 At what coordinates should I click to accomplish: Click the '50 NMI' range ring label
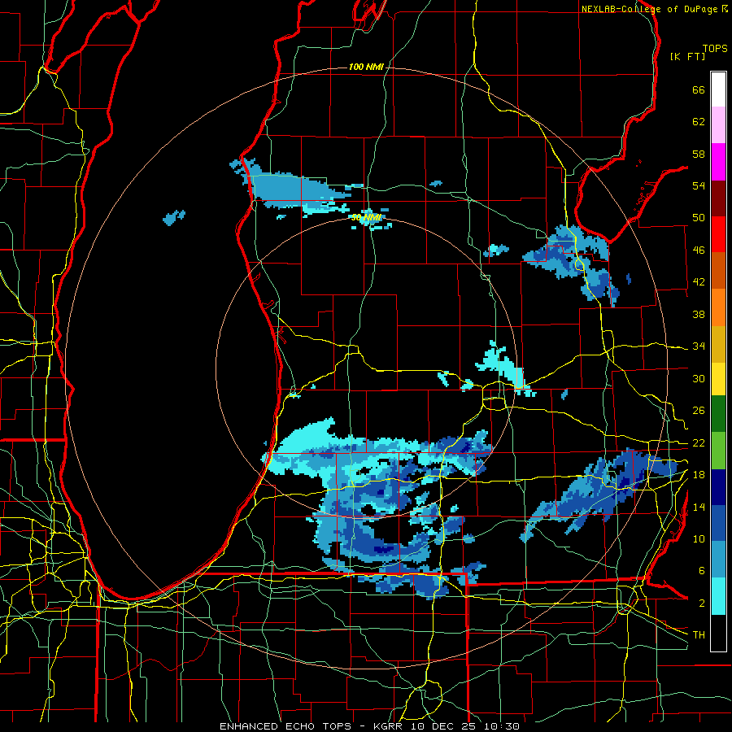coord(367,217)
